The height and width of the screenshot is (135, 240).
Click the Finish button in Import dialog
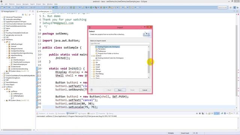[x=132, y=90]
